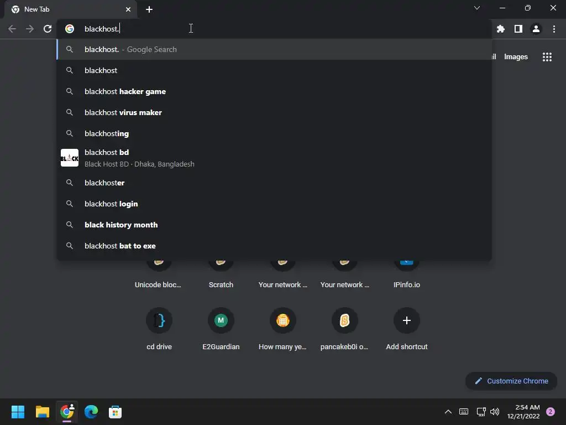Select 'black history month' suggestion
The height and width of the screenshot is (425, 566).
(x=274, y=225)
